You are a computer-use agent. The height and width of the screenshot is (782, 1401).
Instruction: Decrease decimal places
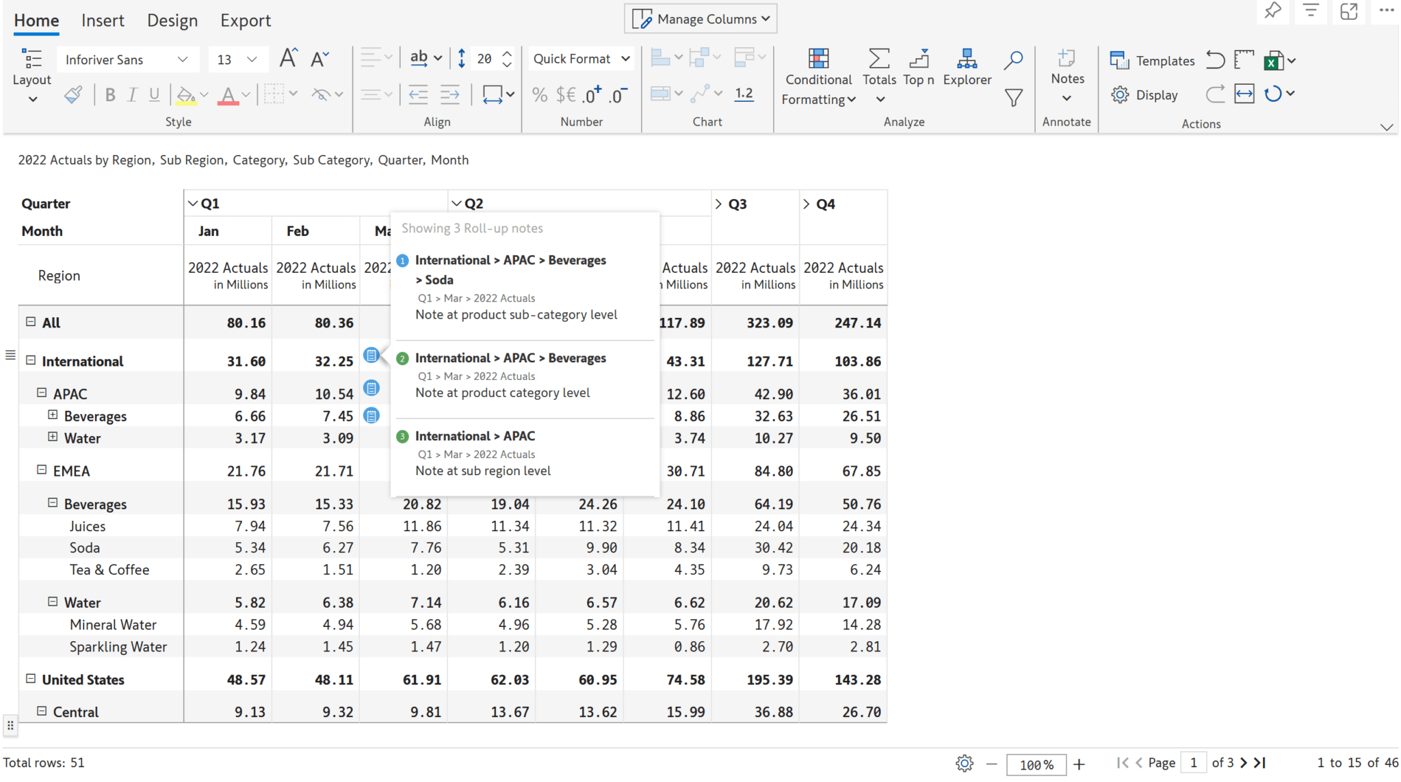pos(618,94)
